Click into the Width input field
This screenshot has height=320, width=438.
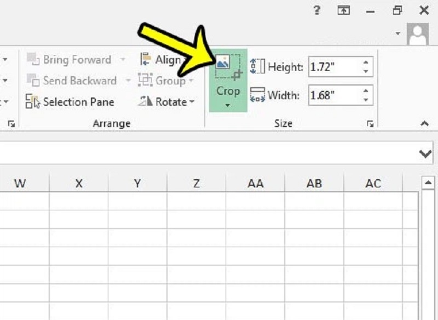333,95
